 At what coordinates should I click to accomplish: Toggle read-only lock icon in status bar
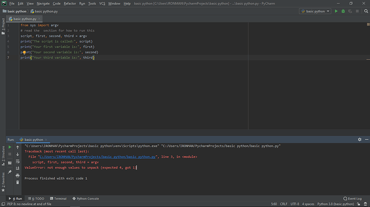359,204
